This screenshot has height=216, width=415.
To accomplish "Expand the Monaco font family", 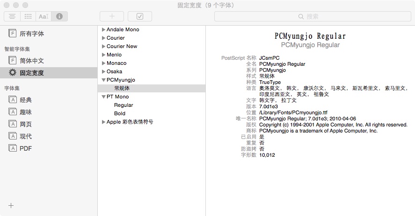I will [103, 63].
